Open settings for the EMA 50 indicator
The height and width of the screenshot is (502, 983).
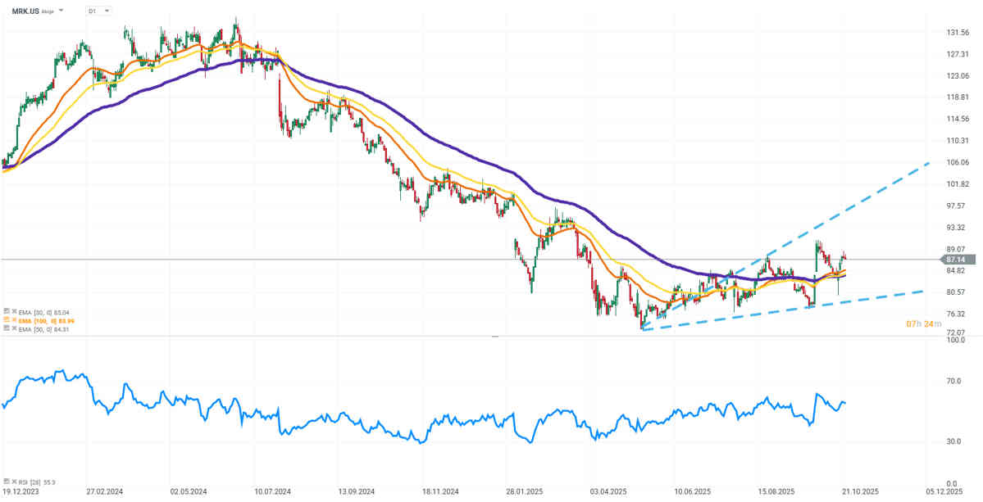click(x=6, y=328)
